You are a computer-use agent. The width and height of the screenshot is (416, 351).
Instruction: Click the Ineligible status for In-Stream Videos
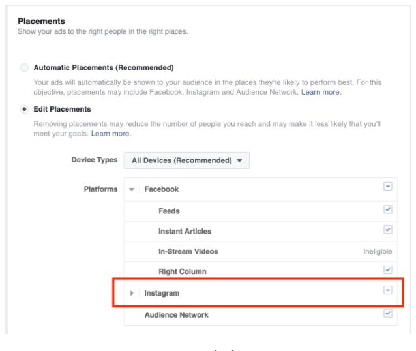tap(378, 251)
